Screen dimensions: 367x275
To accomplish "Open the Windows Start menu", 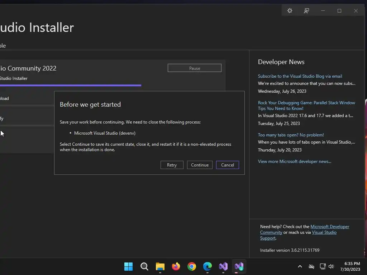I will coord(129,266).
